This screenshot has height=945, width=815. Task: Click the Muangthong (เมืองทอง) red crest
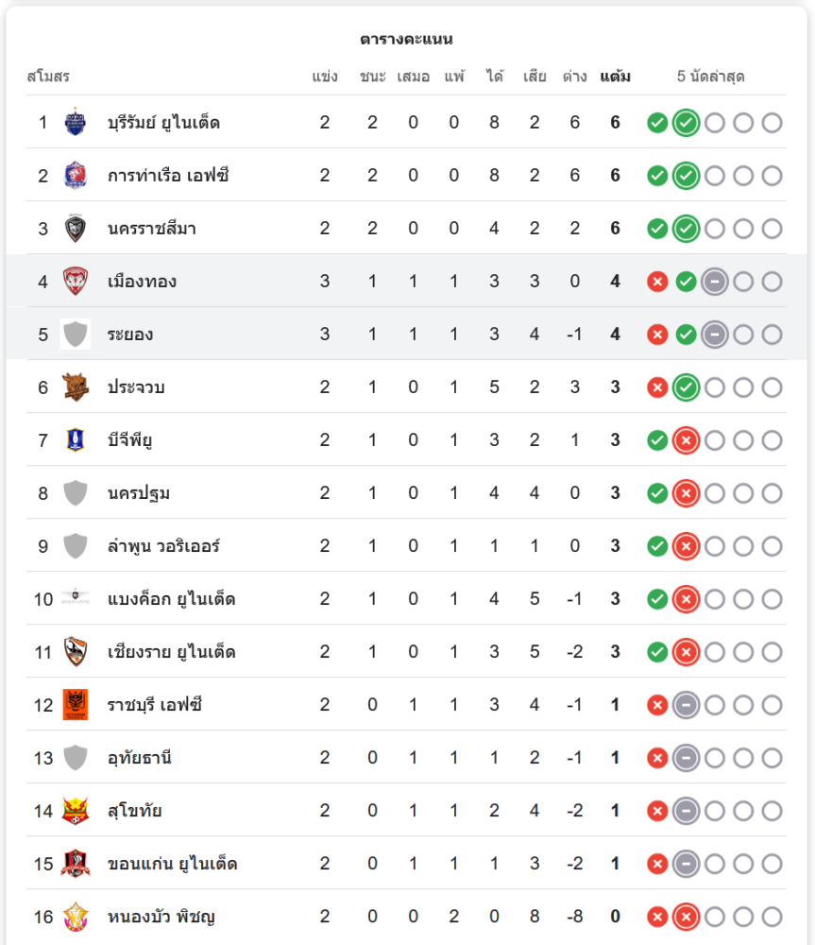click(x=76, y=281)
